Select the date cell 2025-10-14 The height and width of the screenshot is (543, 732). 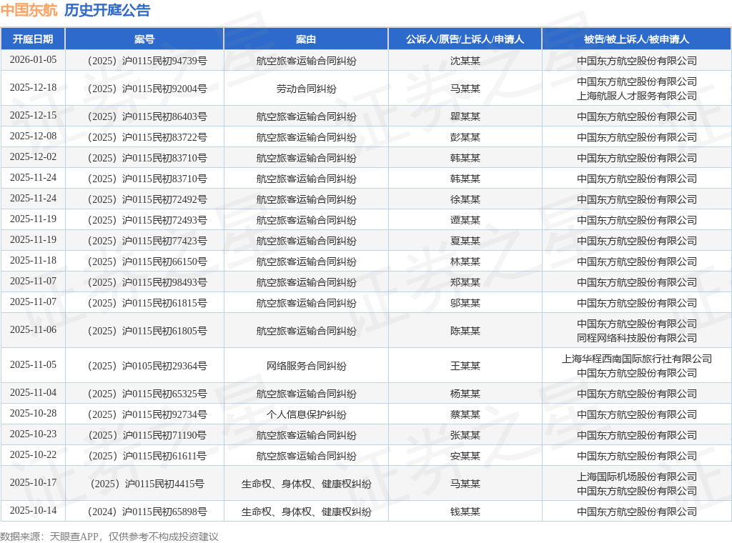coord(33,511)
